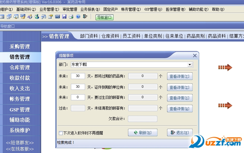This screenshot has height=153, width=244.
Task: Click the green user figure toolbar icon
Action: 37,16
